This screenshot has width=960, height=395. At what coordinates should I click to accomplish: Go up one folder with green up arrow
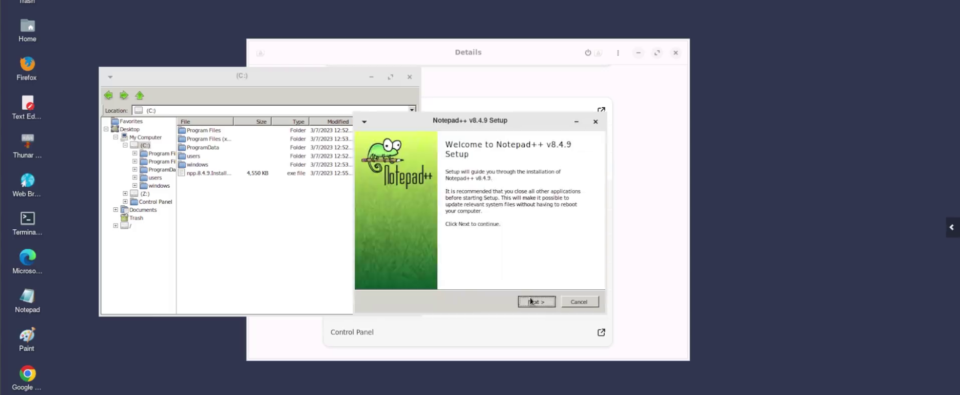[x=140, y=95]
